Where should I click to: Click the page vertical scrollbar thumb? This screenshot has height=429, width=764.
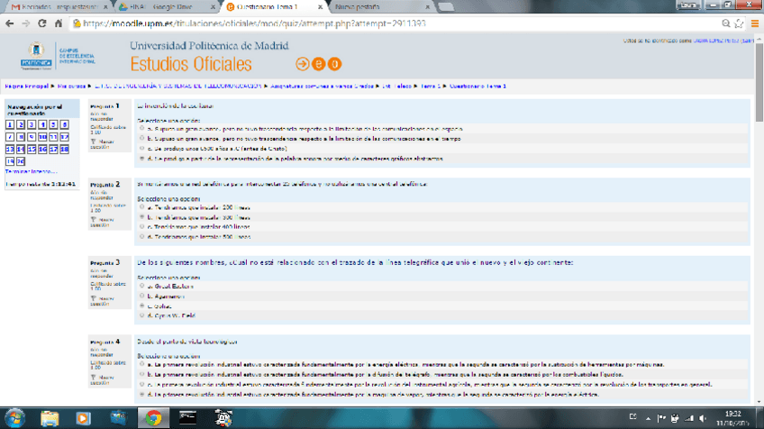[x=759, y=81]
